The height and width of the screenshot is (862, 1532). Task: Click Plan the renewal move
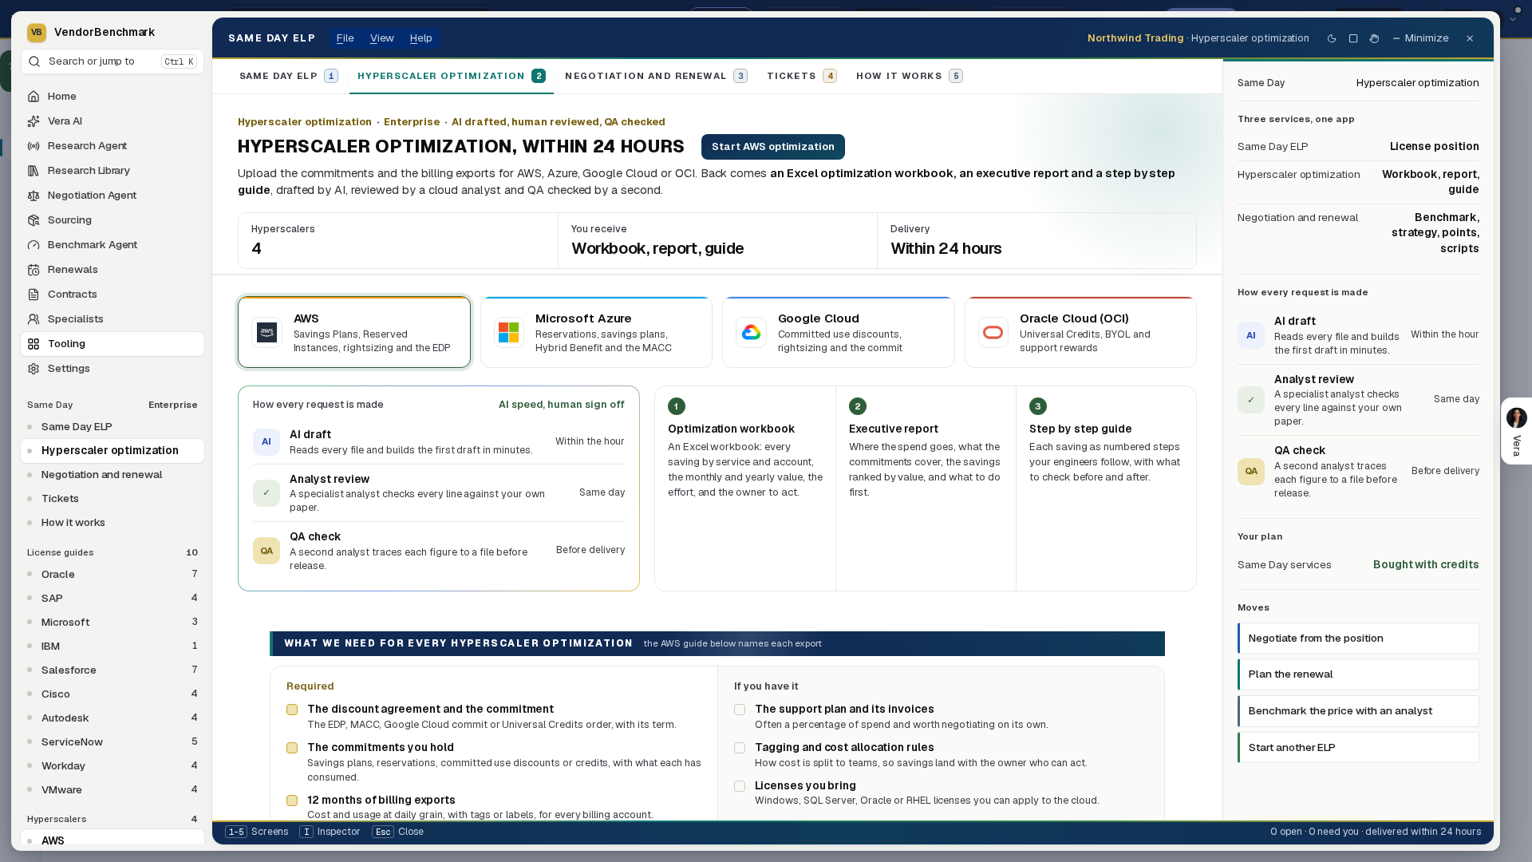[1358, 674]
